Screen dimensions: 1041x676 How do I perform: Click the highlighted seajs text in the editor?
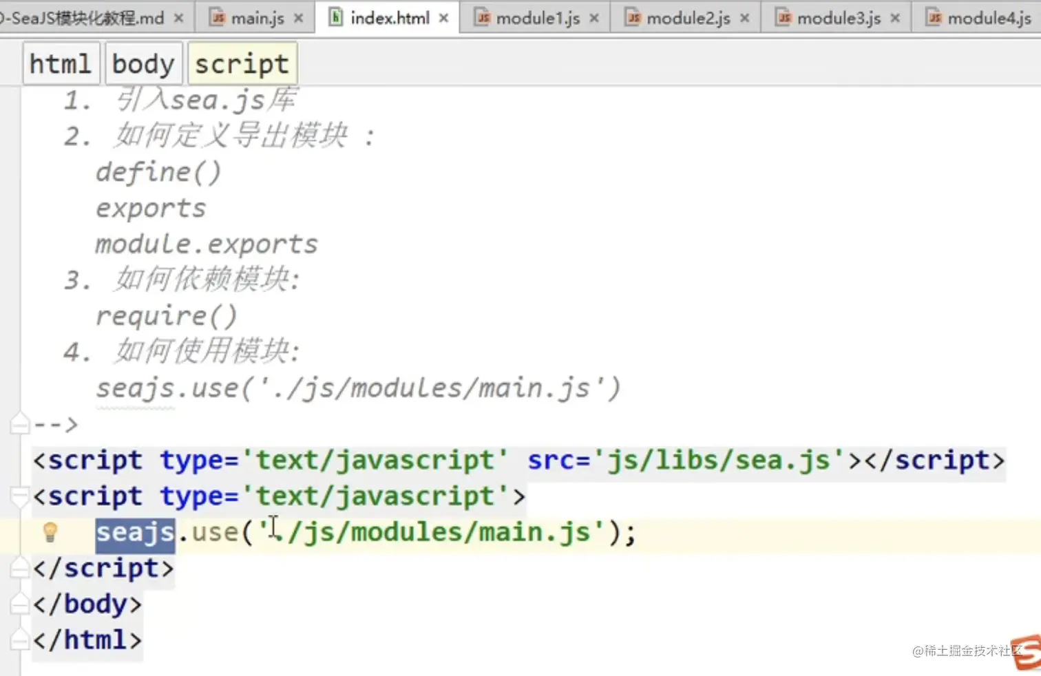click(135, 531)
